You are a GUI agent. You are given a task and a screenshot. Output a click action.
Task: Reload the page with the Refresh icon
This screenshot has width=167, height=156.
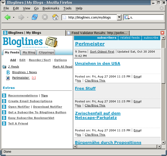coord(35,17)
